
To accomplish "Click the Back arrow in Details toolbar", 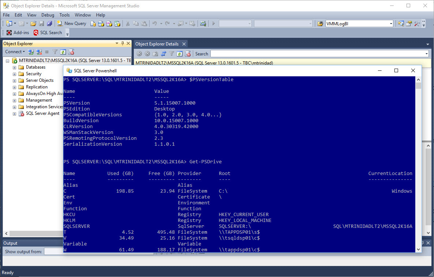I will pos(139,54).
